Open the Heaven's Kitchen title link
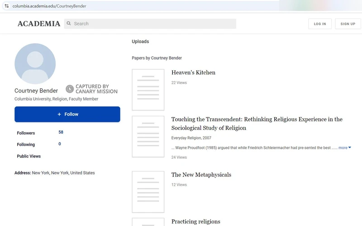 (193, 73)
